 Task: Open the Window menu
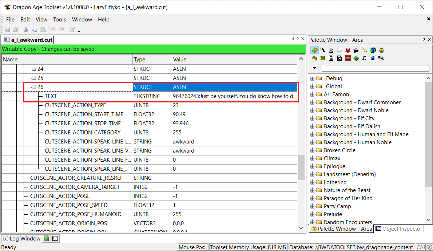pos(82,20)
